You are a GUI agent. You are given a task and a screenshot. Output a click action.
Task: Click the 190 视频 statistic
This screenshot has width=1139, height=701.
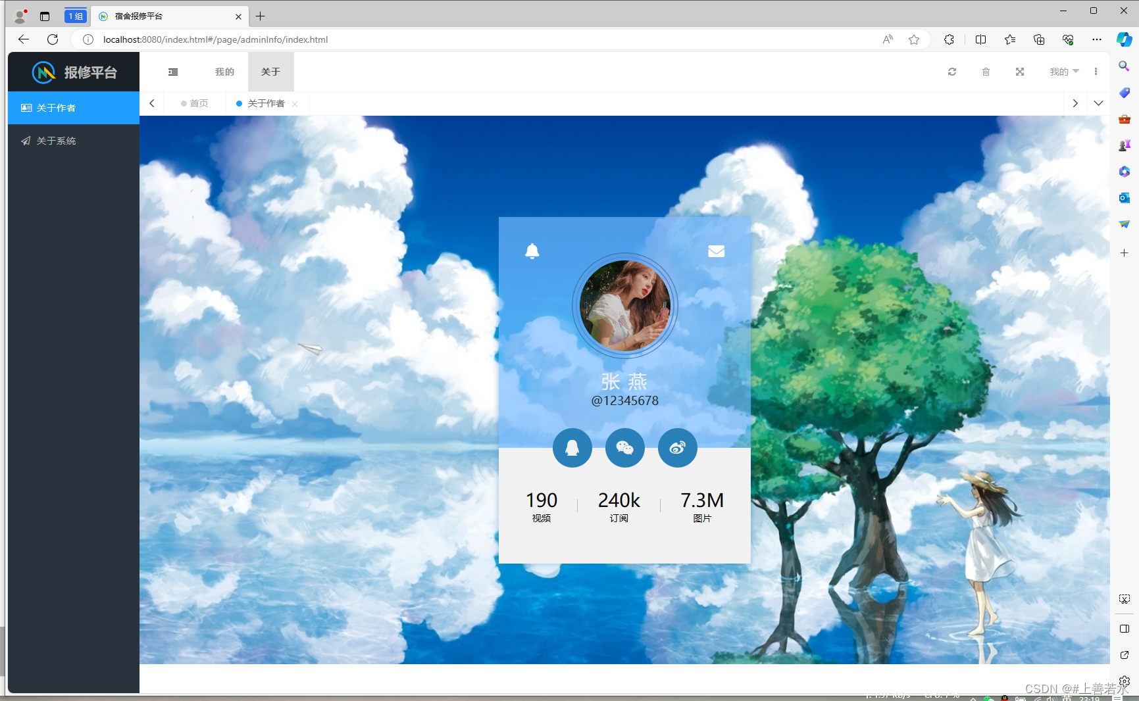542,506
